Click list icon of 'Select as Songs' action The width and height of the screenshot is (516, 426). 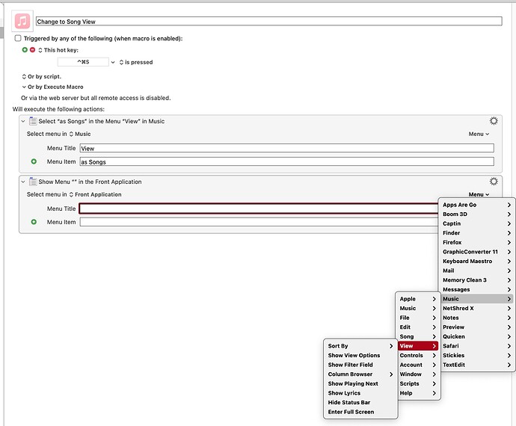coord(33,121)
